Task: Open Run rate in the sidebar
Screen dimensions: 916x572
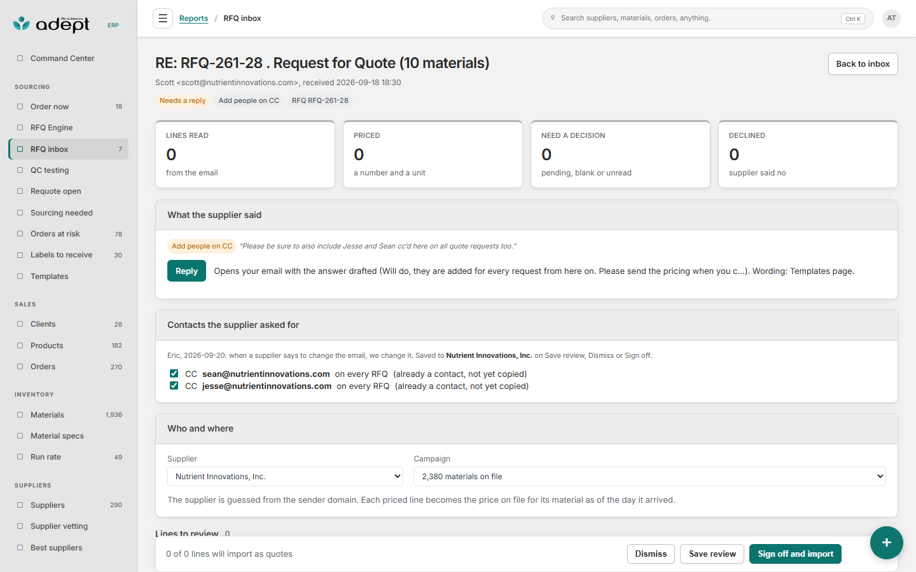Action: pyautogui.click(x=69, y=457)
